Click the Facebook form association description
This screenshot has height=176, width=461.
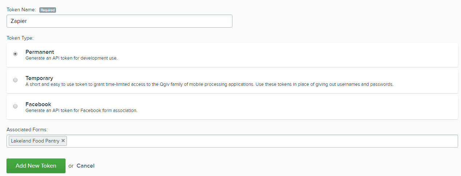[x=82, y=111]
